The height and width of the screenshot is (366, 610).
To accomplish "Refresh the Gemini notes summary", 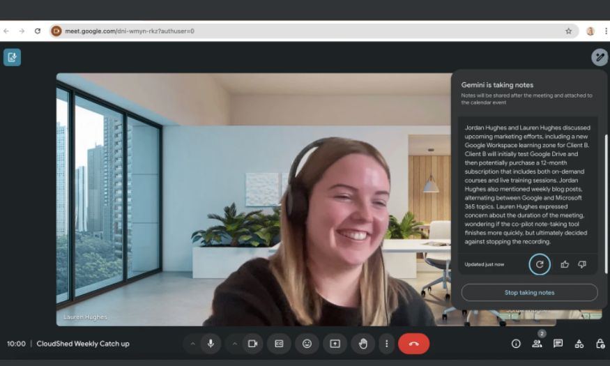I will click(x=540, y=264).
